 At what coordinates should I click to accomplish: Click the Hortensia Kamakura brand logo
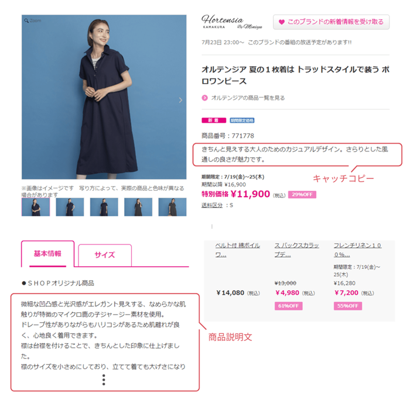(232, 22)
